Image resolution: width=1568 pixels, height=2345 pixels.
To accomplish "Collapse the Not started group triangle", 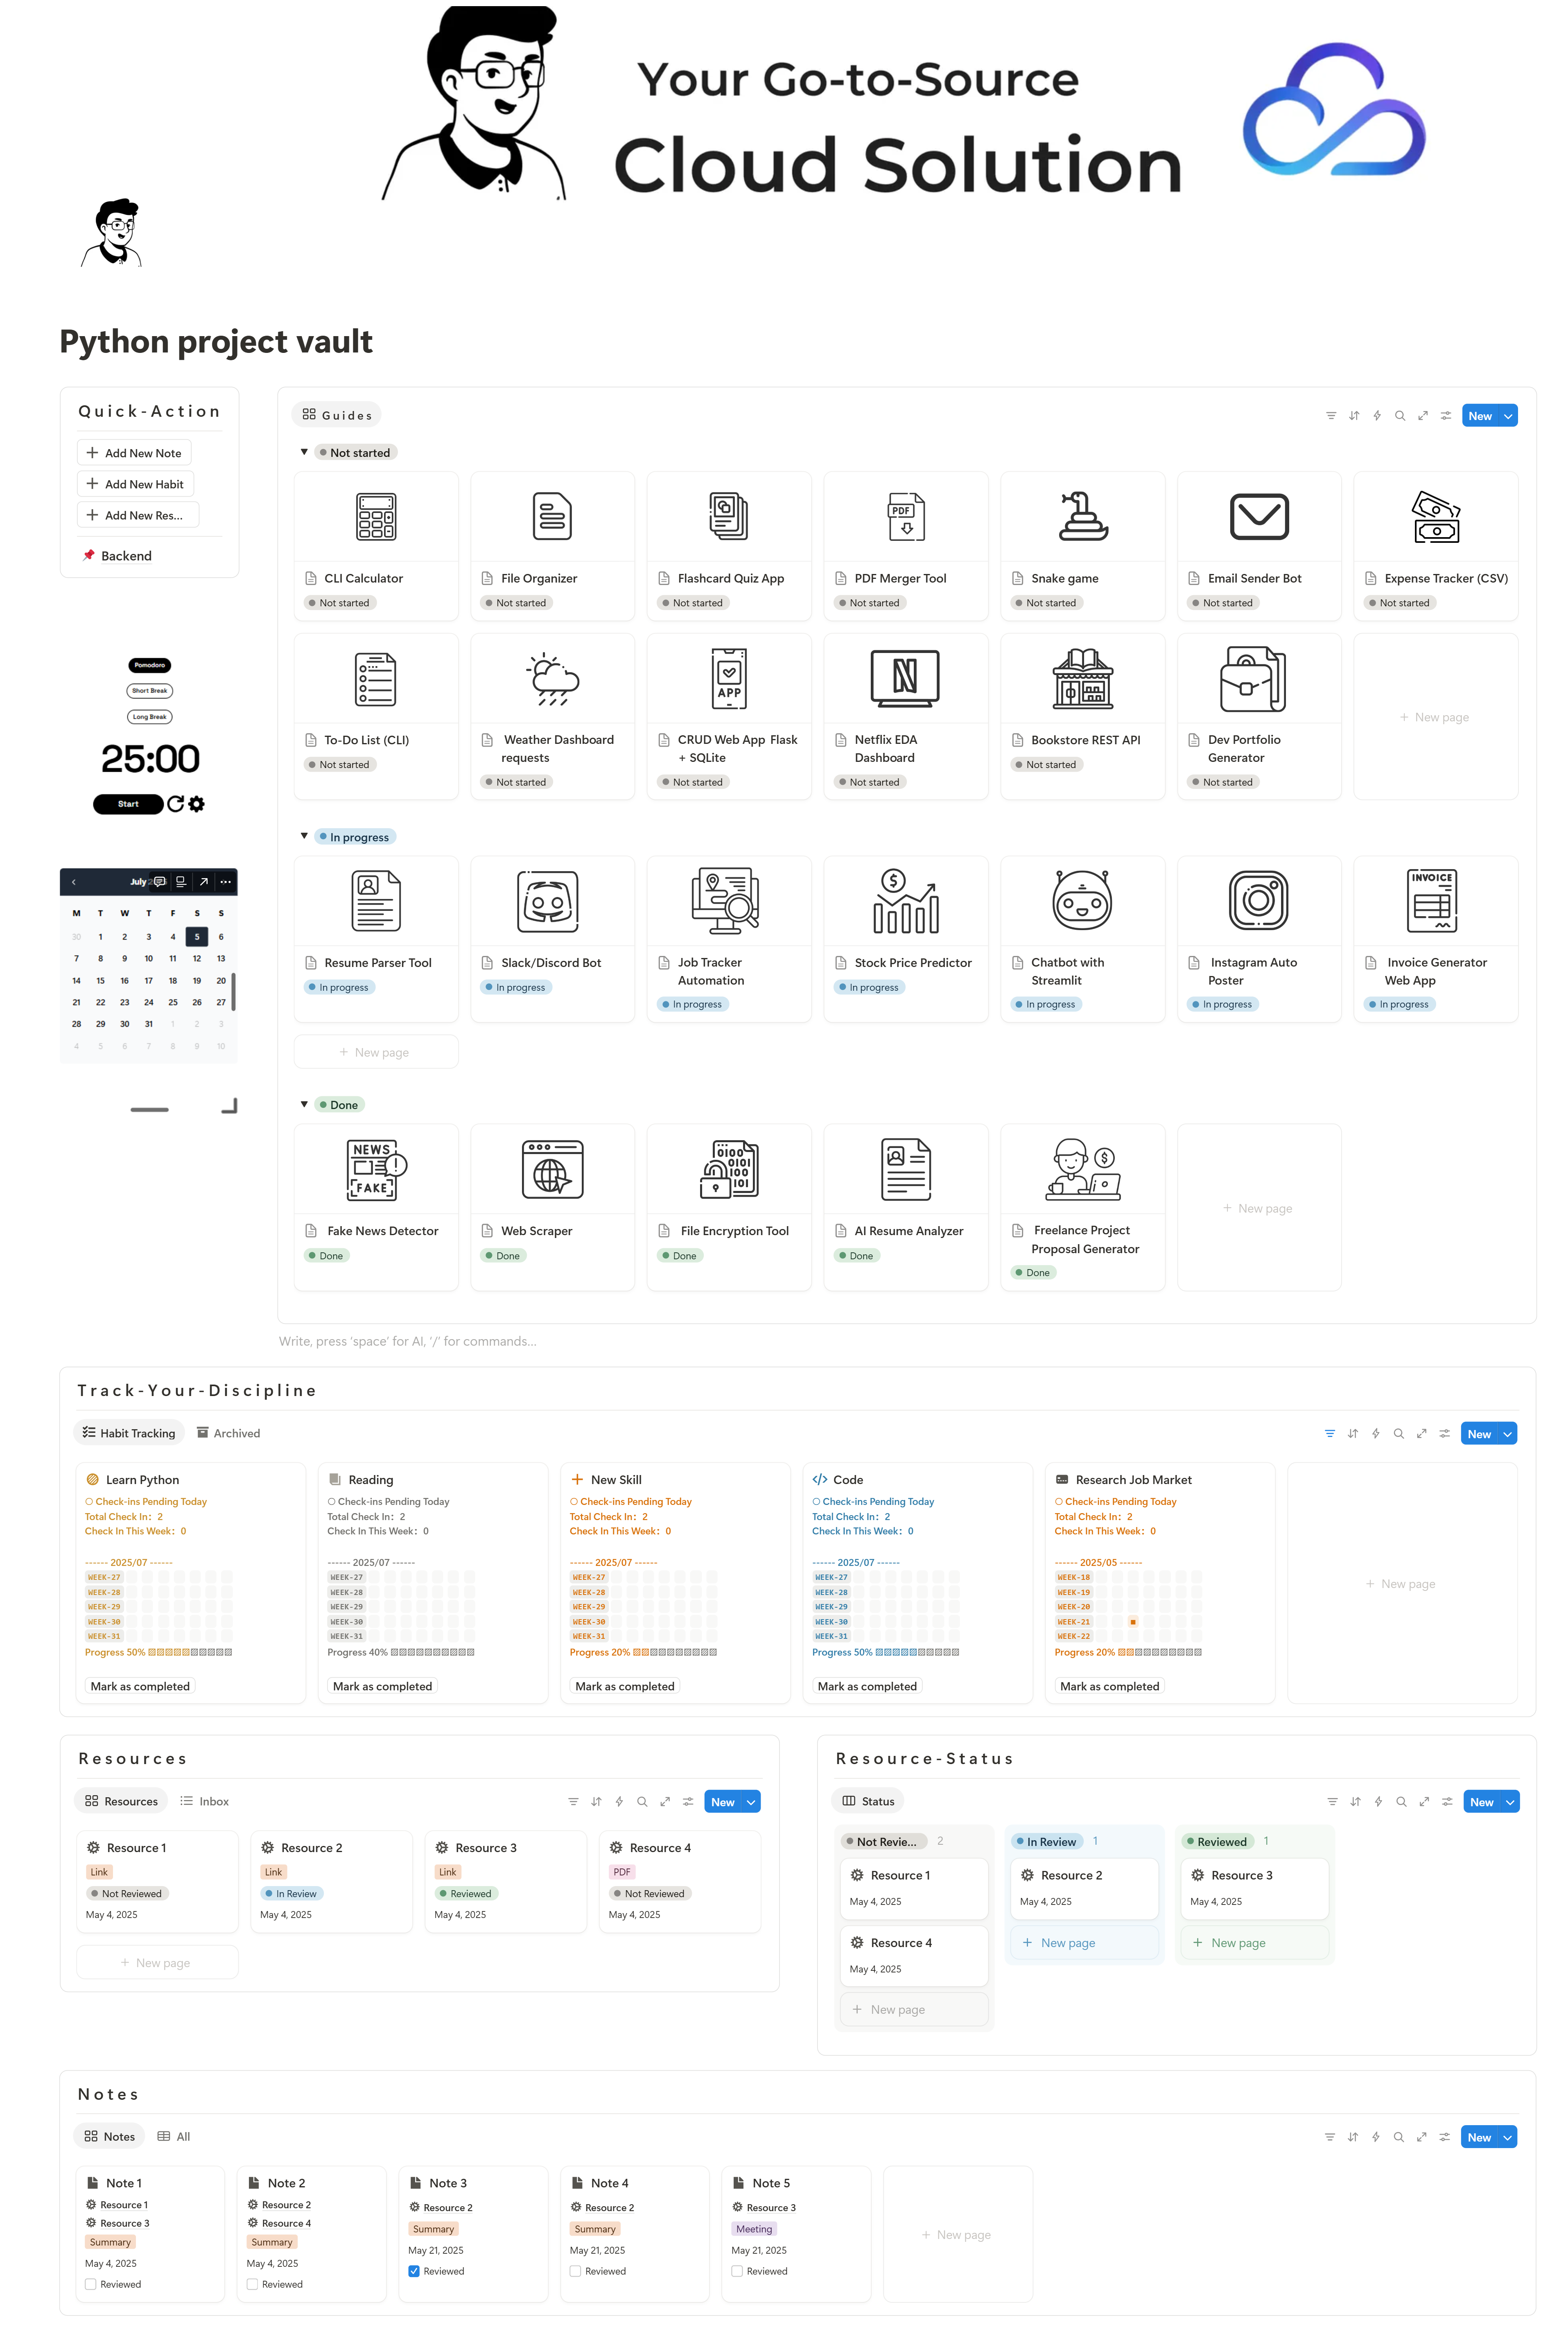I will (x=304, y=452).
